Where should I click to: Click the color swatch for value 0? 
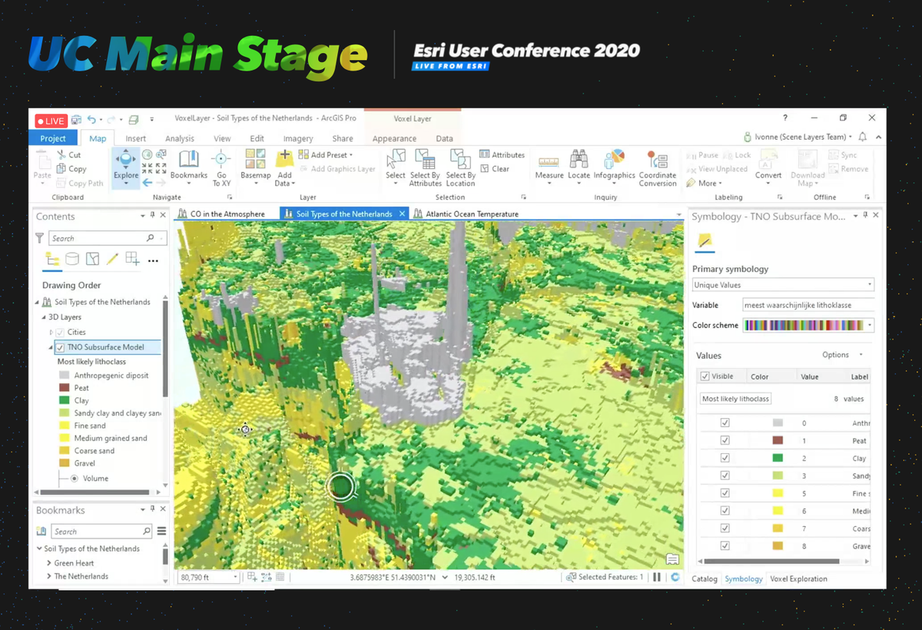click(x=778, y=423)
